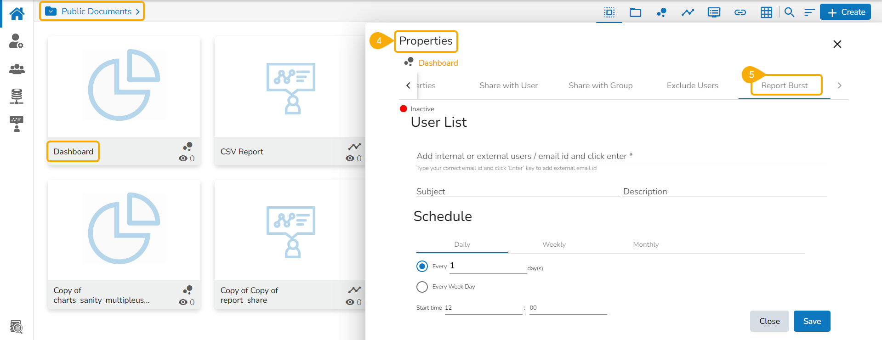This screenshot has height=340, width=882.
Task: Switch to the Weekly schedule tab
Action: click(554, 244)
